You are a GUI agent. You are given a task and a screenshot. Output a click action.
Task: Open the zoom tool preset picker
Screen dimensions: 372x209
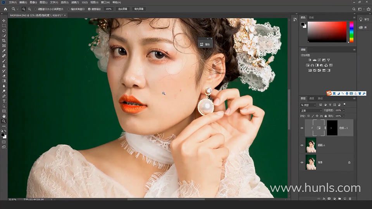click(15, 9)
